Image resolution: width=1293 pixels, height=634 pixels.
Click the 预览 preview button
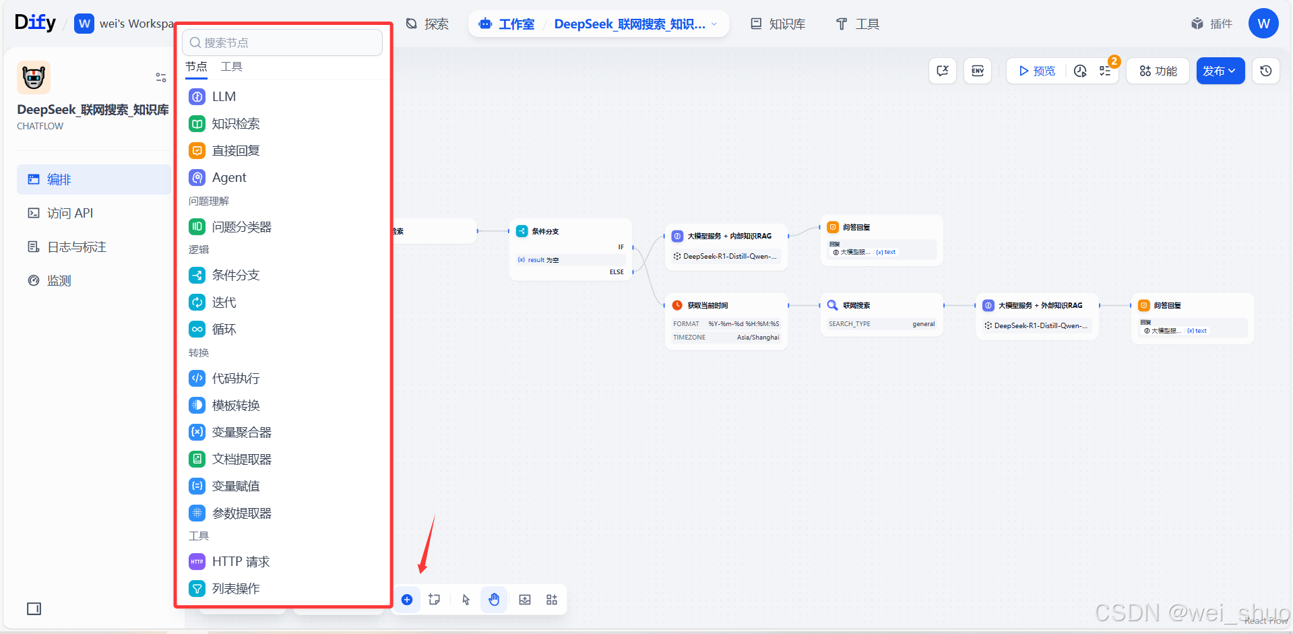[x=1037, y=71]
